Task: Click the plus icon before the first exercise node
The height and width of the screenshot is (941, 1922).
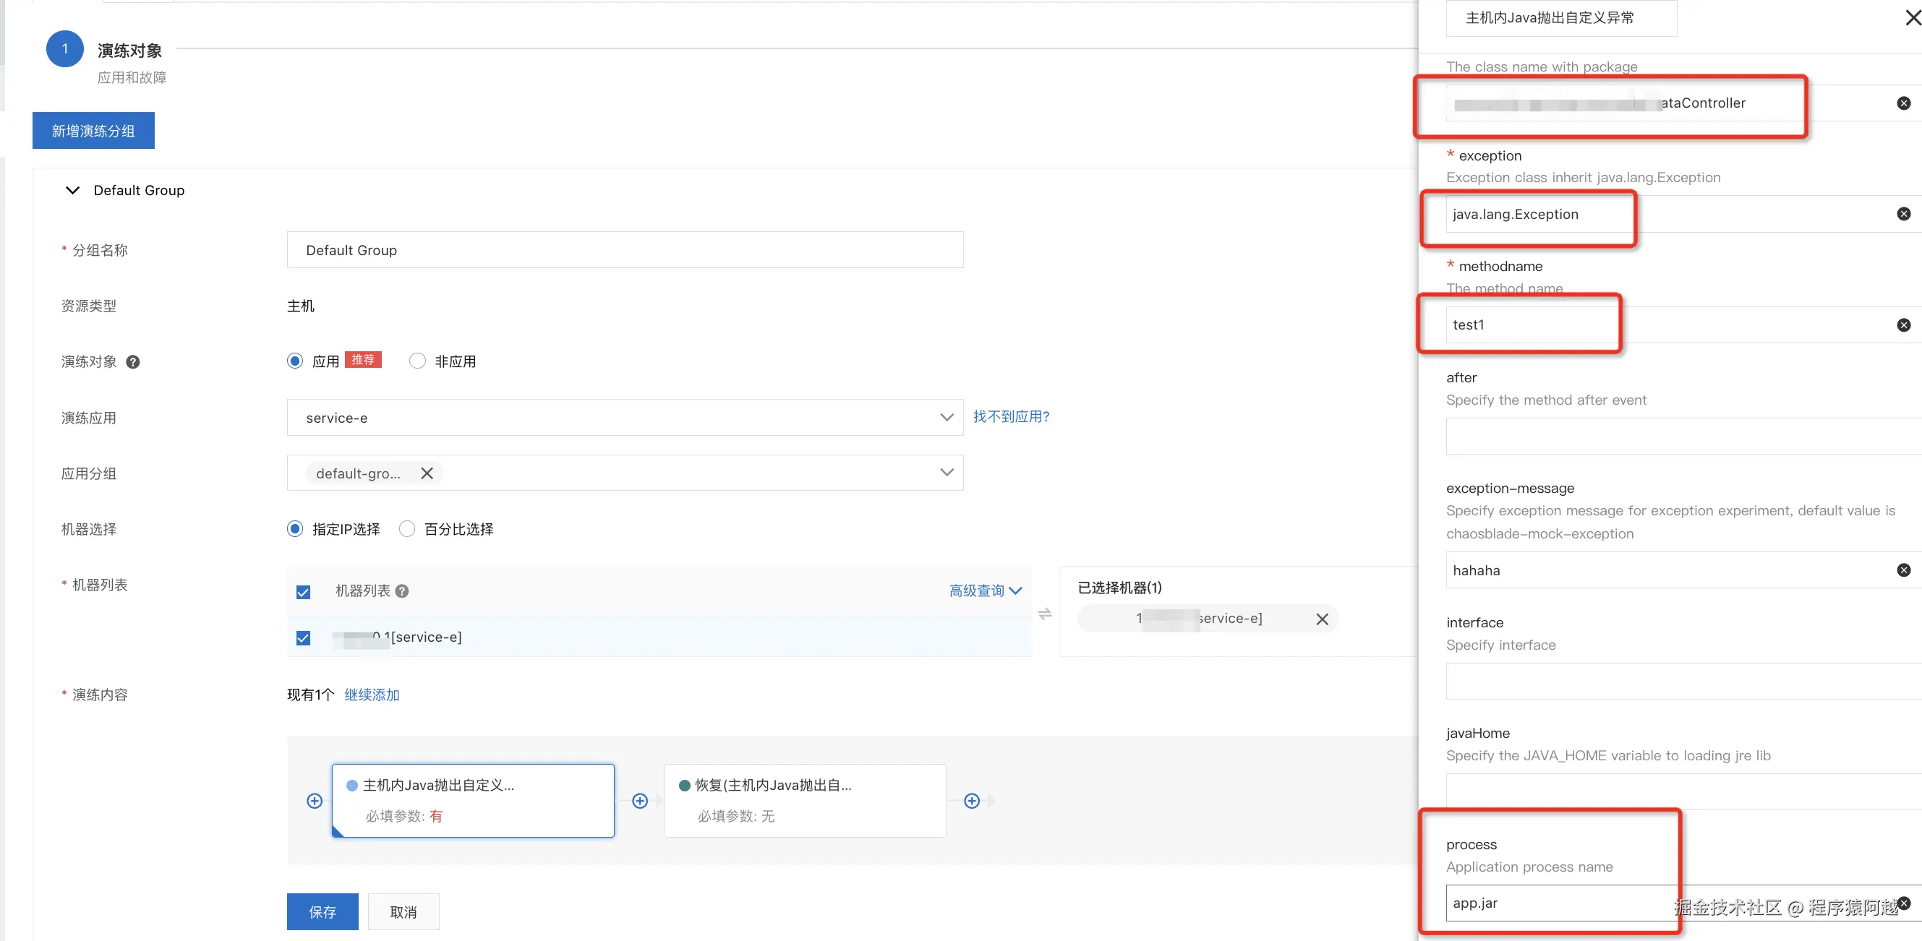Action: click(x=314, y=800)
